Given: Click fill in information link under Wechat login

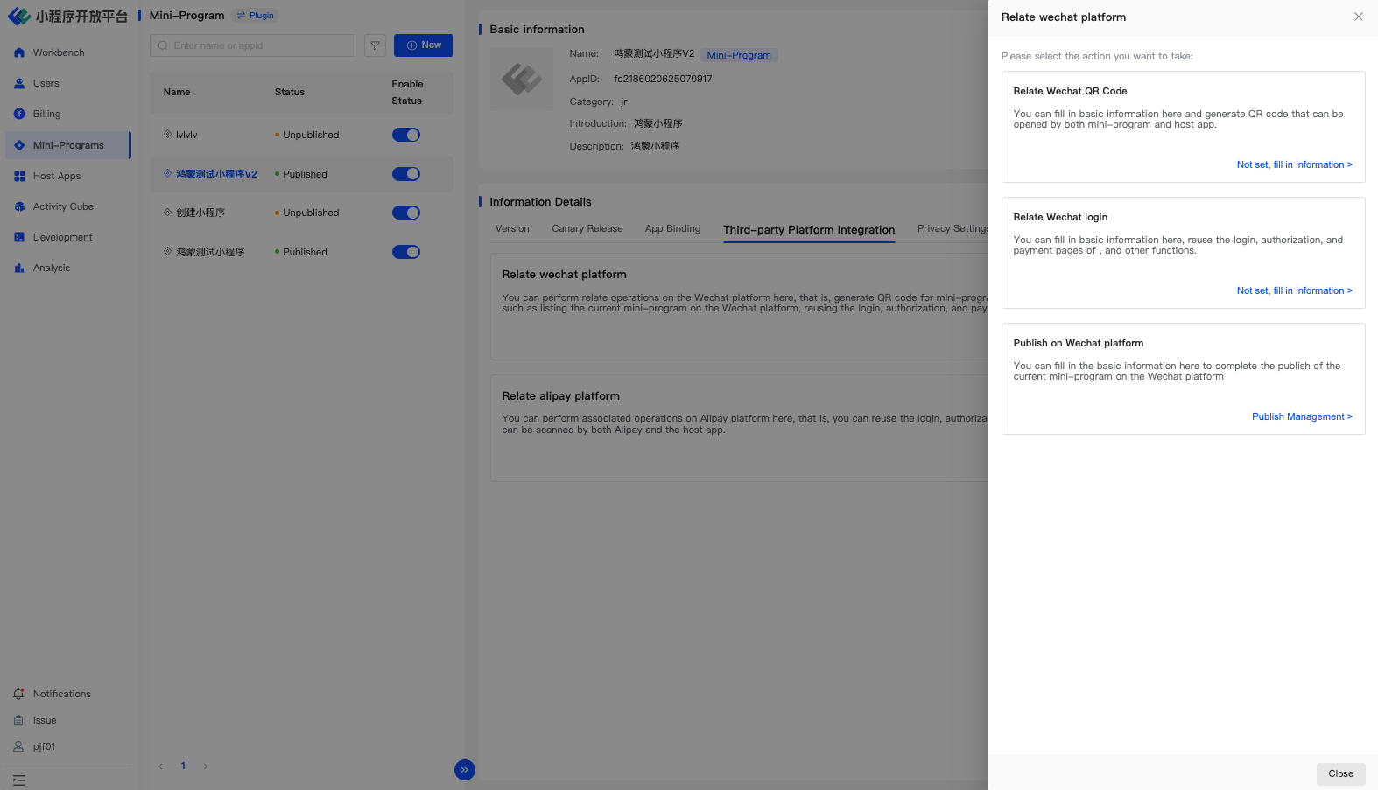Looking at the screenshot, I should tap(1294, 290).
